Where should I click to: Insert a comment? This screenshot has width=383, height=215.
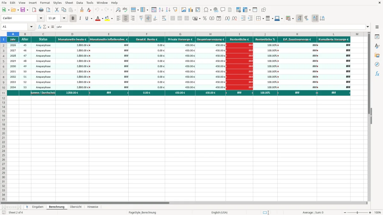click(223, 10)
